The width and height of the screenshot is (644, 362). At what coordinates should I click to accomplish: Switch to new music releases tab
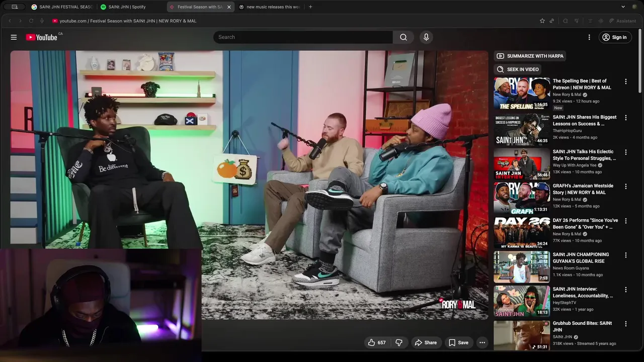click(270, 7)
